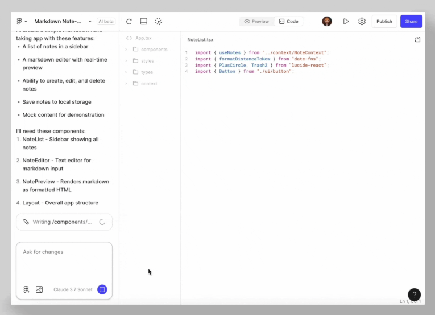Click the attach Figma design icon
435x315 pixels.
26,289
